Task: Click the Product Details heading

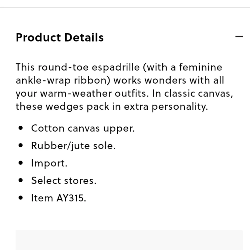Action: 60,37
